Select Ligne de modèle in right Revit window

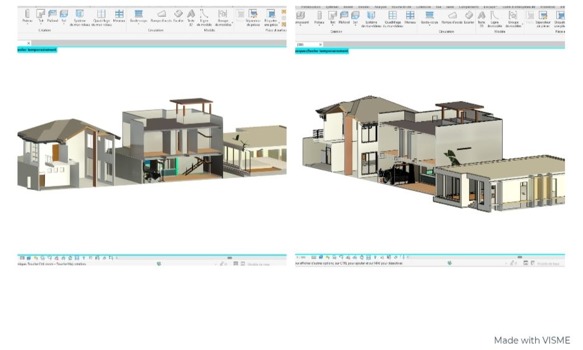(495, 19)
